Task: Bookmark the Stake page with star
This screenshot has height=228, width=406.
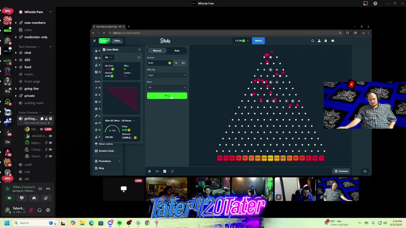Action: click(340, 33)
